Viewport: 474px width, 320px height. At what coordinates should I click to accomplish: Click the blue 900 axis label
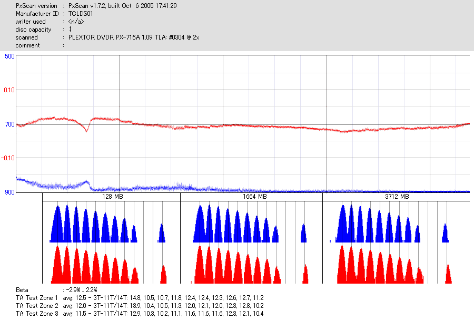click(9, 192)
